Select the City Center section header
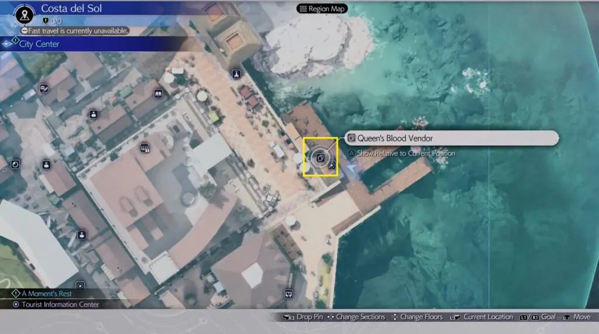 39,44
